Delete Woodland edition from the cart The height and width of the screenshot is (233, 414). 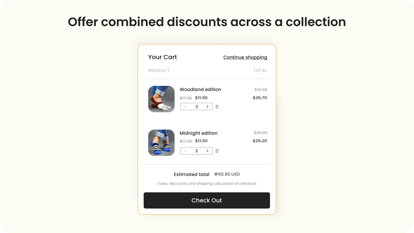[x=217, y=106]
